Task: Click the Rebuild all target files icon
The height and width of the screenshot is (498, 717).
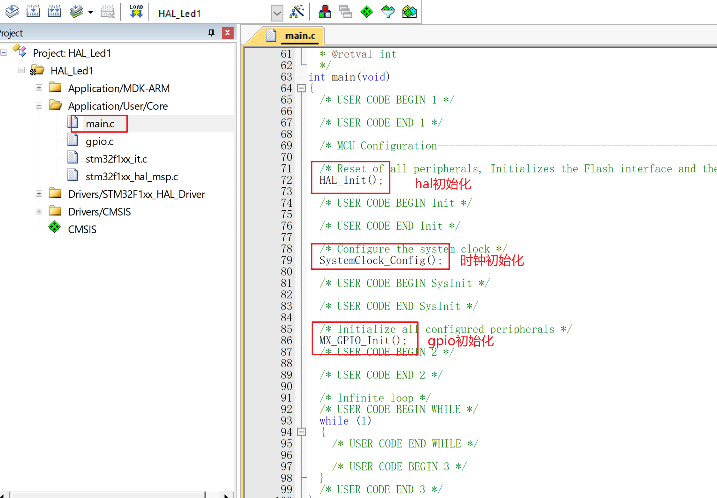Action: 54,12
